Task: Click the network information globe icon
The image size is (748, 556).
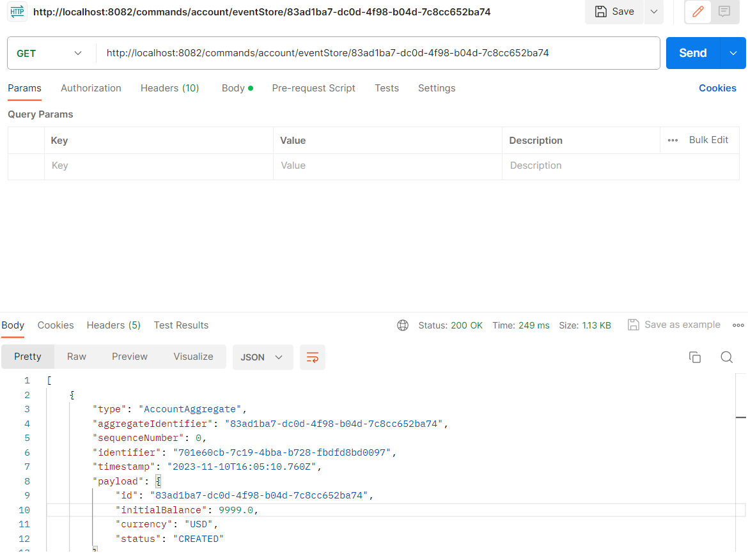Action: (403, 325)
